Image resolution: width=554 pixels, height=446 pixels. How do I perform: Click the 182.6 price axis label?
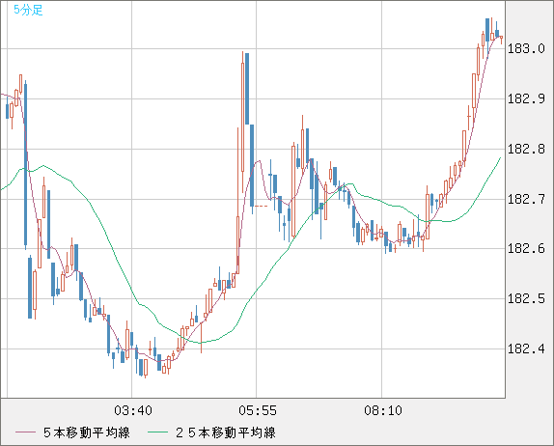pos(526,248)
